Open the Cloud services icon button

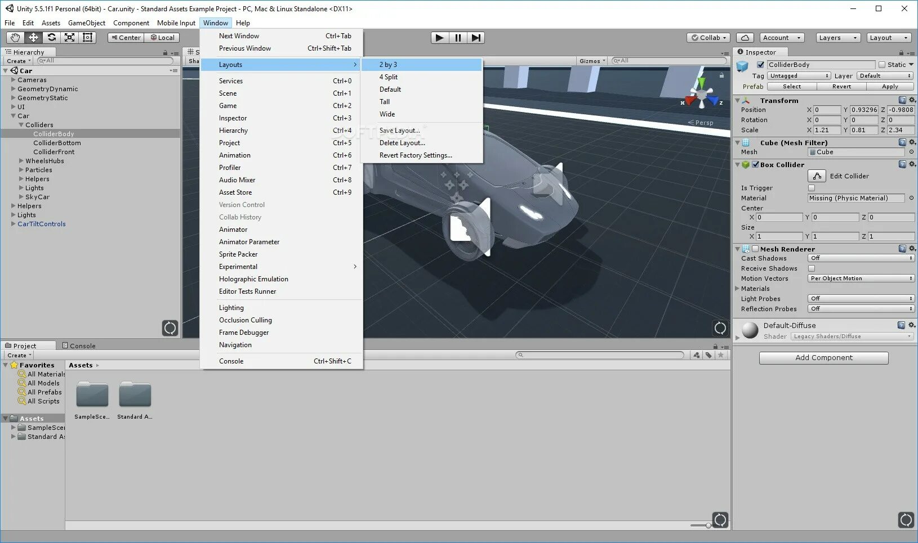[x=745, y=38]
